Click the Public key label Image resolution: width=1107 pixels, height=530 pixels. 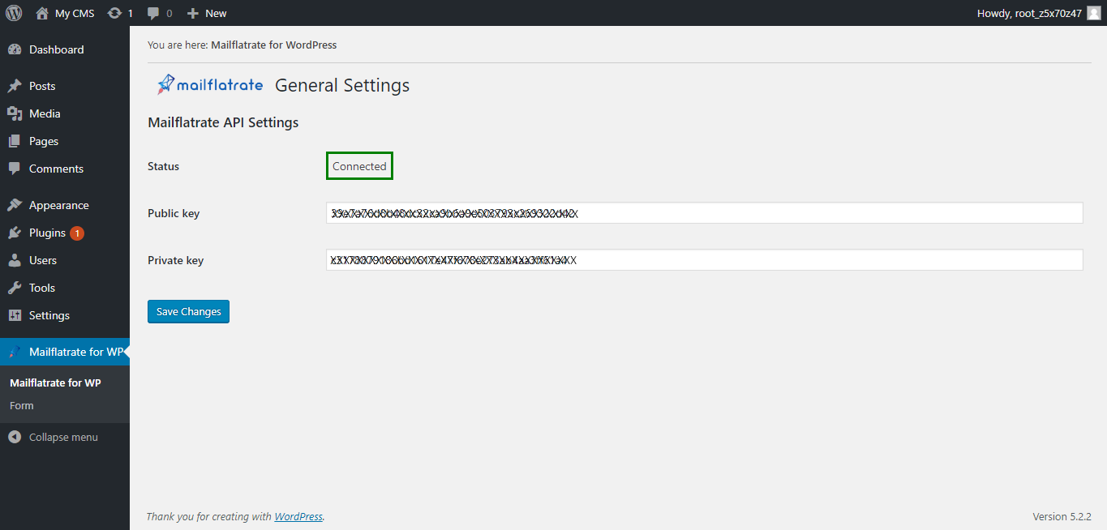(x=174, y=213)
